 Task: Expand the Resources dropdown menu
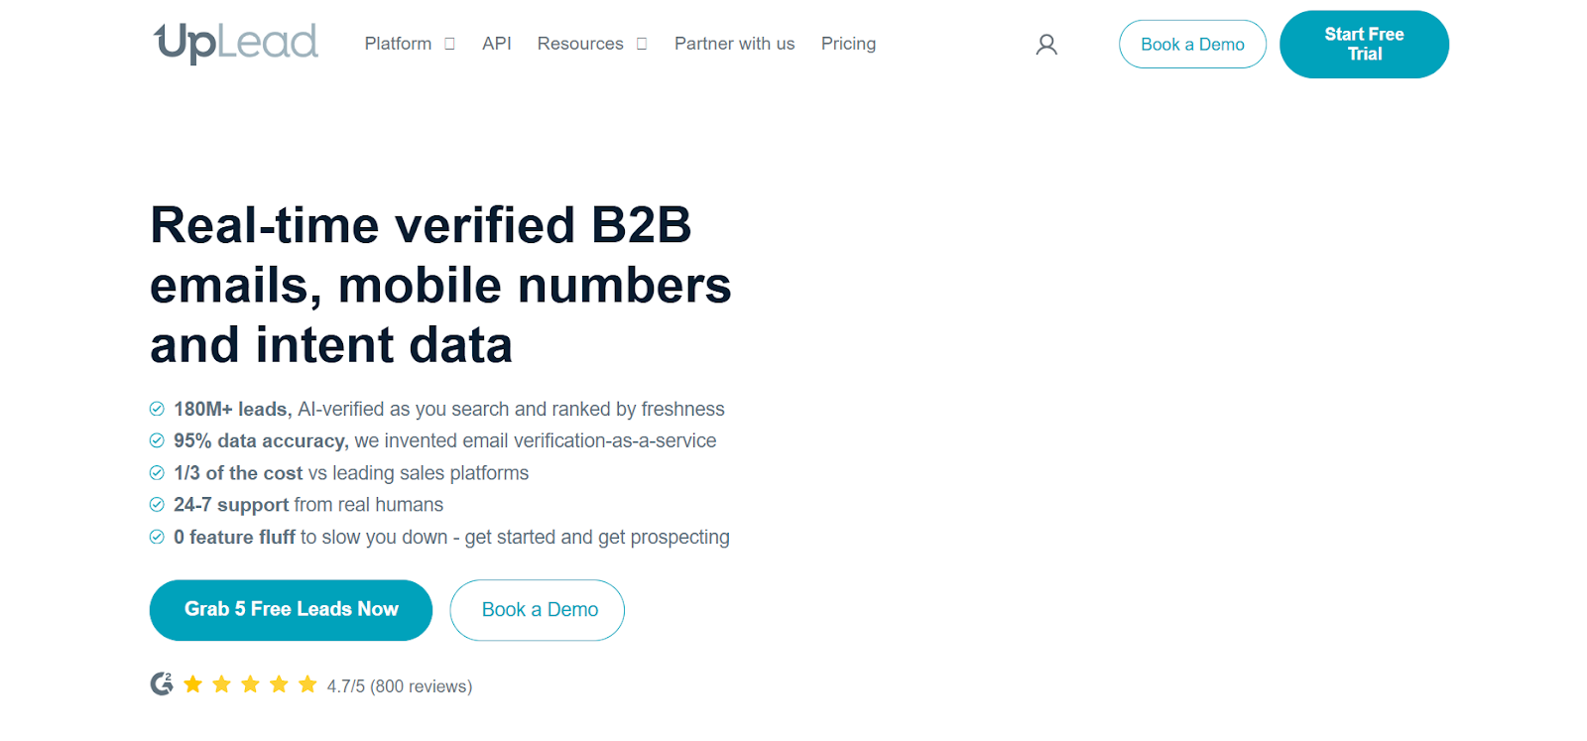pos(580,44)
